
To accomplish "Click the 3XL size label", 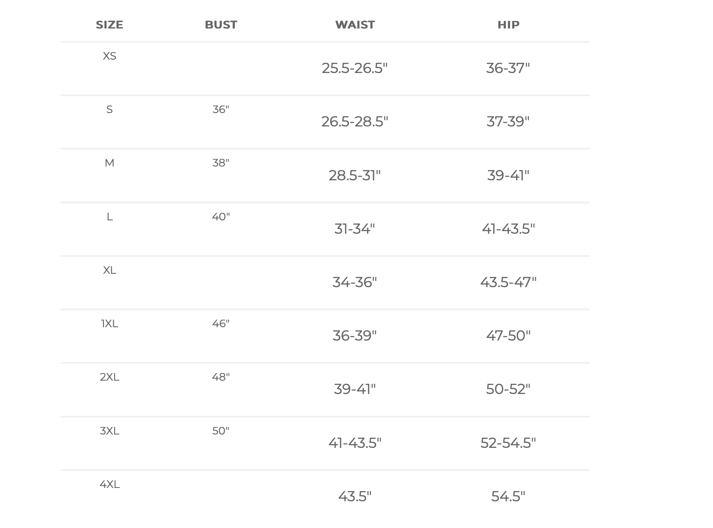I will (x=109, y=431).
